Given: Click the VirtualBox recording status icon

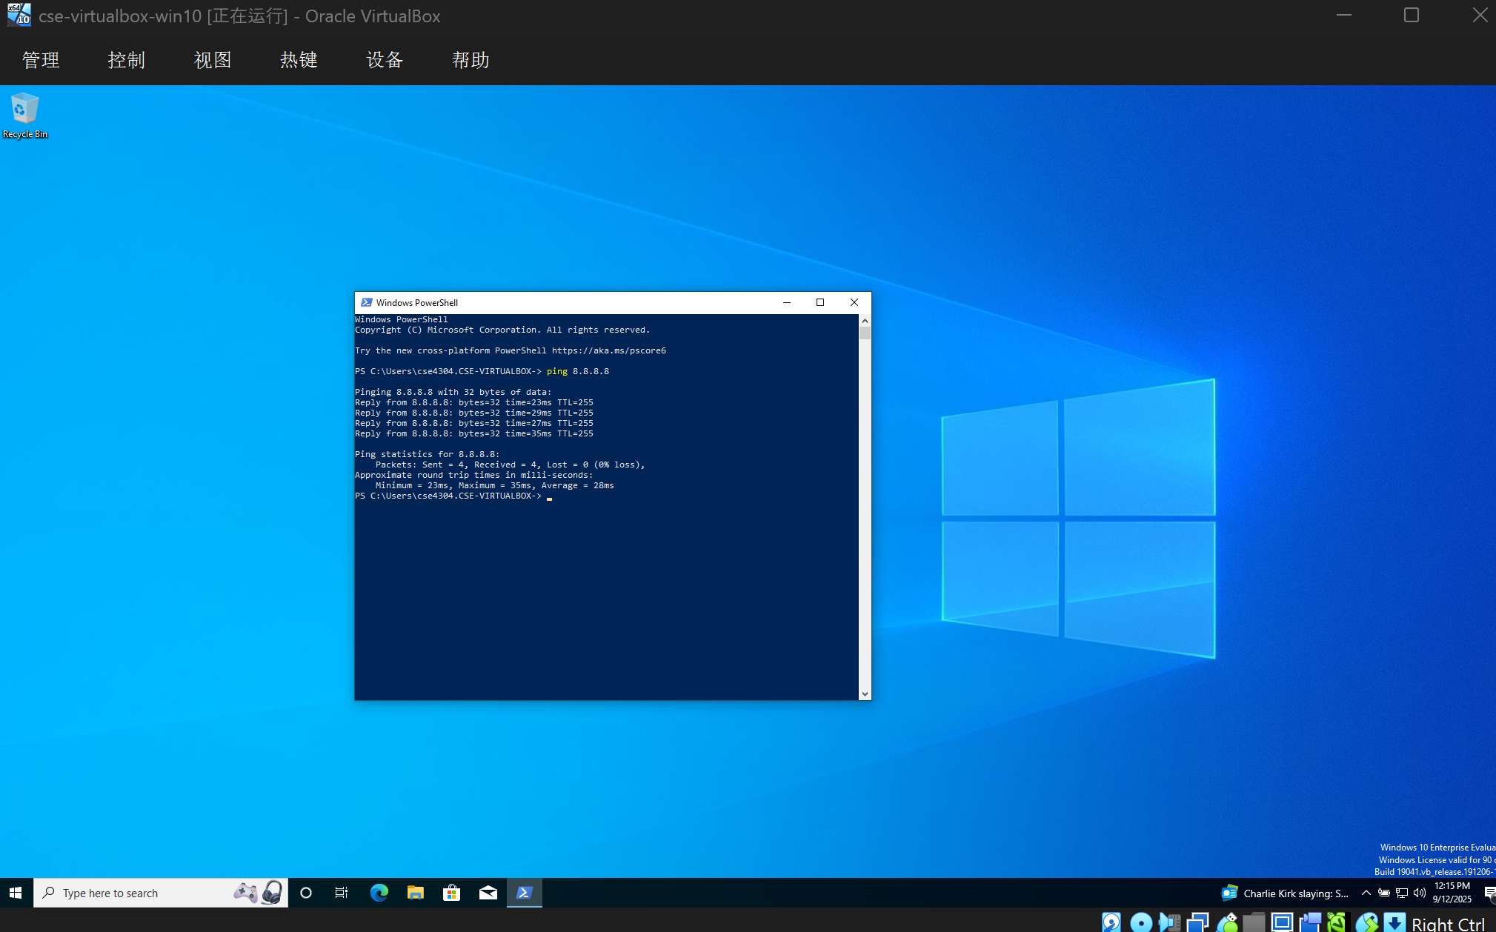Looking at the screenshot, I should click(x=1310, y=922).
